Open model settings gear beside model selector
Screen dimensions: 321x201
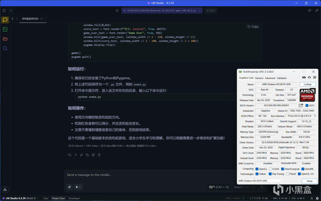(x=117, y=11)
